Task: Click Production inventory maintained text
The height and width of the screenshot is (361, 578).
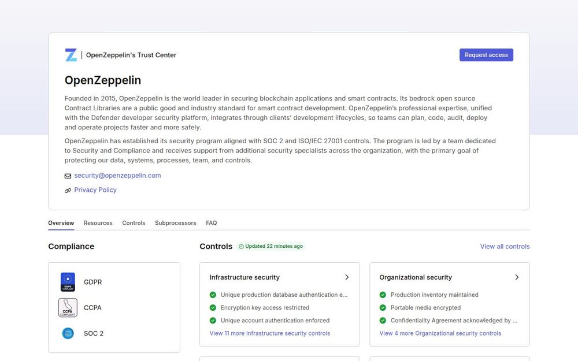Action: click(434, 295)
